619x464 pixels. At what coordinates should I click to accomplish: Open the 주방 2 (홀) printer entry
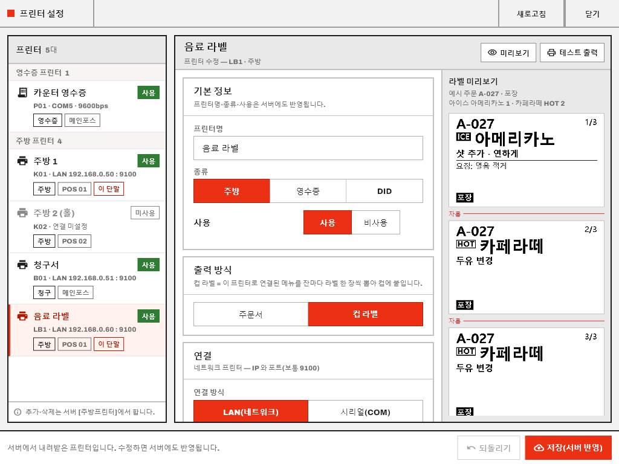[x=87, y=227]
